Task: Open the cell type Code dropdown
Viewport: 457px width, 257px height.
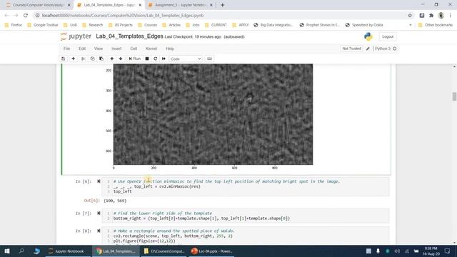Action: tap(186, 59)
